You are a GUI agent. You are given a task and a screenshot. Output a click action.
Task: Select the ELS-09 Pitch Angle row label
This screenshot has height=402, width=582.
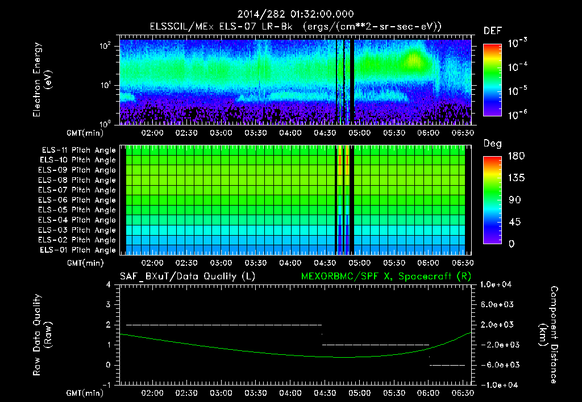[x=77, y=170]
